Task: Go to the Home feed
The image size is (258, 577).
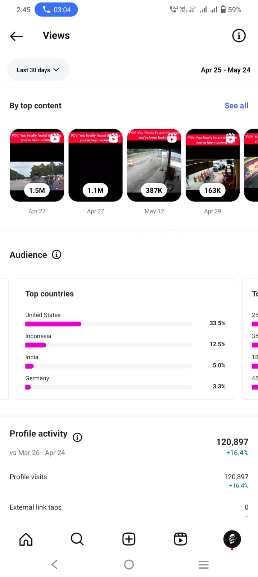Action: 26,539
